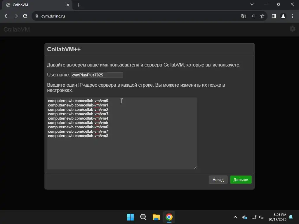Open Windows taskbar search
This screenshot has height=224, width=299.
(x=143, y=217)
